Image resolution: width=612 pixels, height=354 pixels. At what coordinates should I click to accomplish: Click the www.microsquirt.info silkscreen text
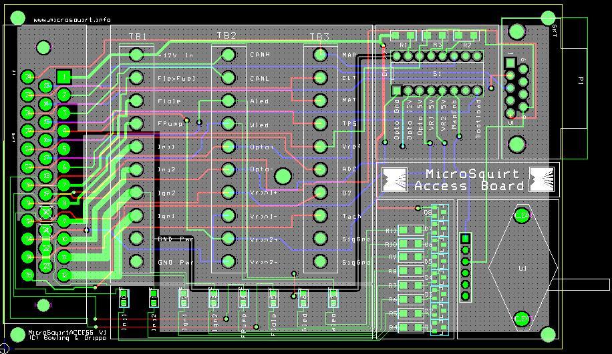click(x=71, y=20)
